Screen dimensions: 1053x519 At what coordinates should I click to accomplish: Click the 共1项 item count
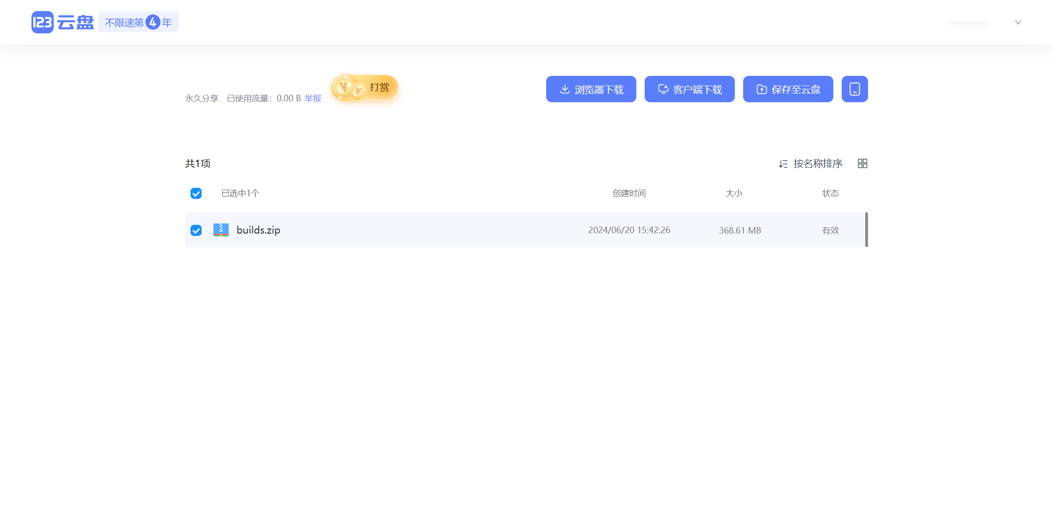tap(198, 164)
